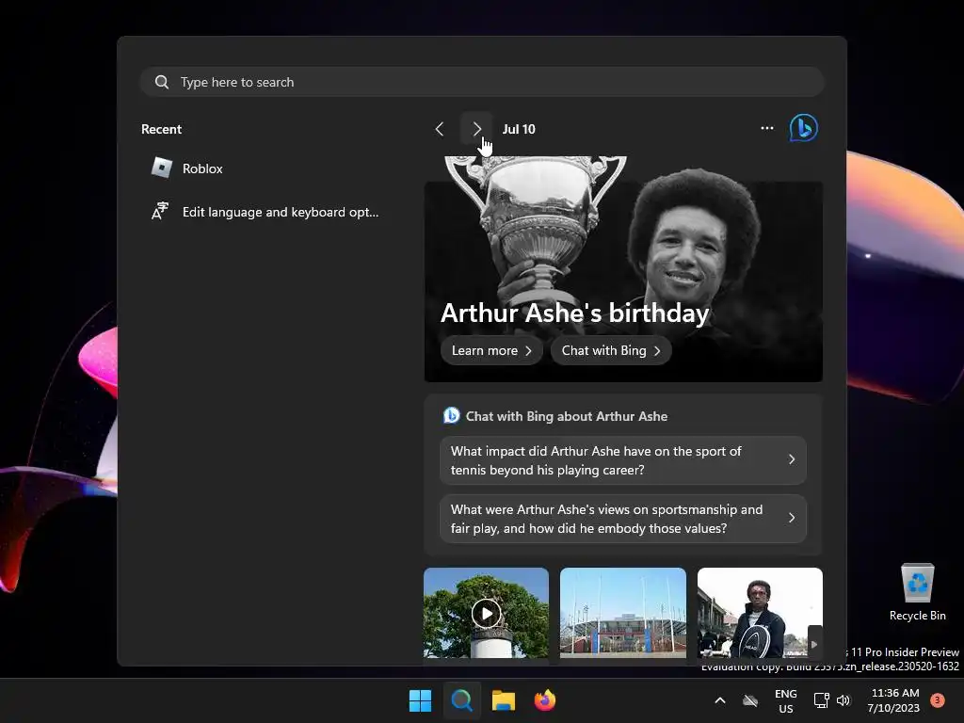Click the Start button on taskbar
The height and width of the screenshot is (723, 964).
click(421, 700)
